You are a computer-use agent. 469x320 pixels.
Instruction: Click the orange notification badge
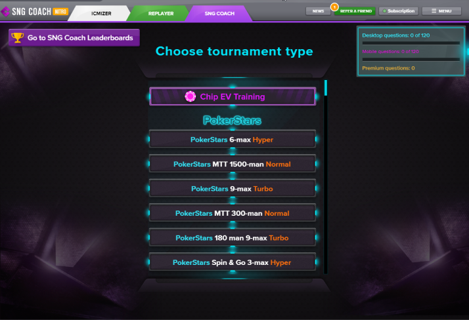coord(334,7)
